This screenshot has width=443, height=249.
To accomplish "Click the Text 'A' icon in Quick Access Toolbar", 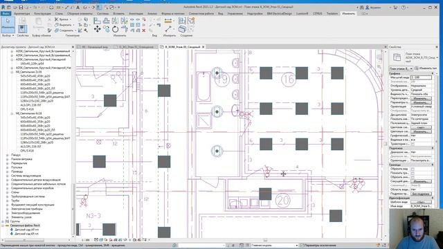I will pos(78,8).
